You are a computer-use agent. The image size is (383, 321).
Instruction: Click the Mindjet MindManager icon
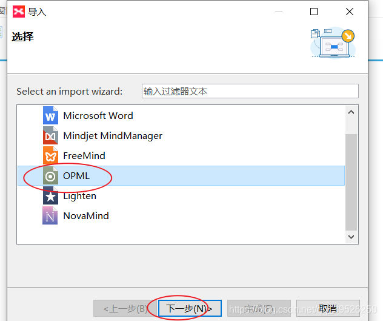pyautogui.click(x=50, y=135)
